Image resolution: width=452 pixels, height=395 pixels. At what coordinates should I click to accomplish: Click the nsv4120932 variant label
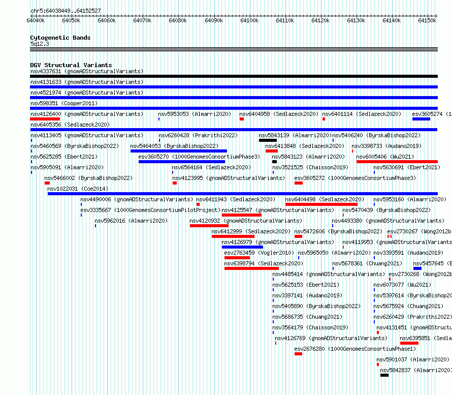coord(246,221)
